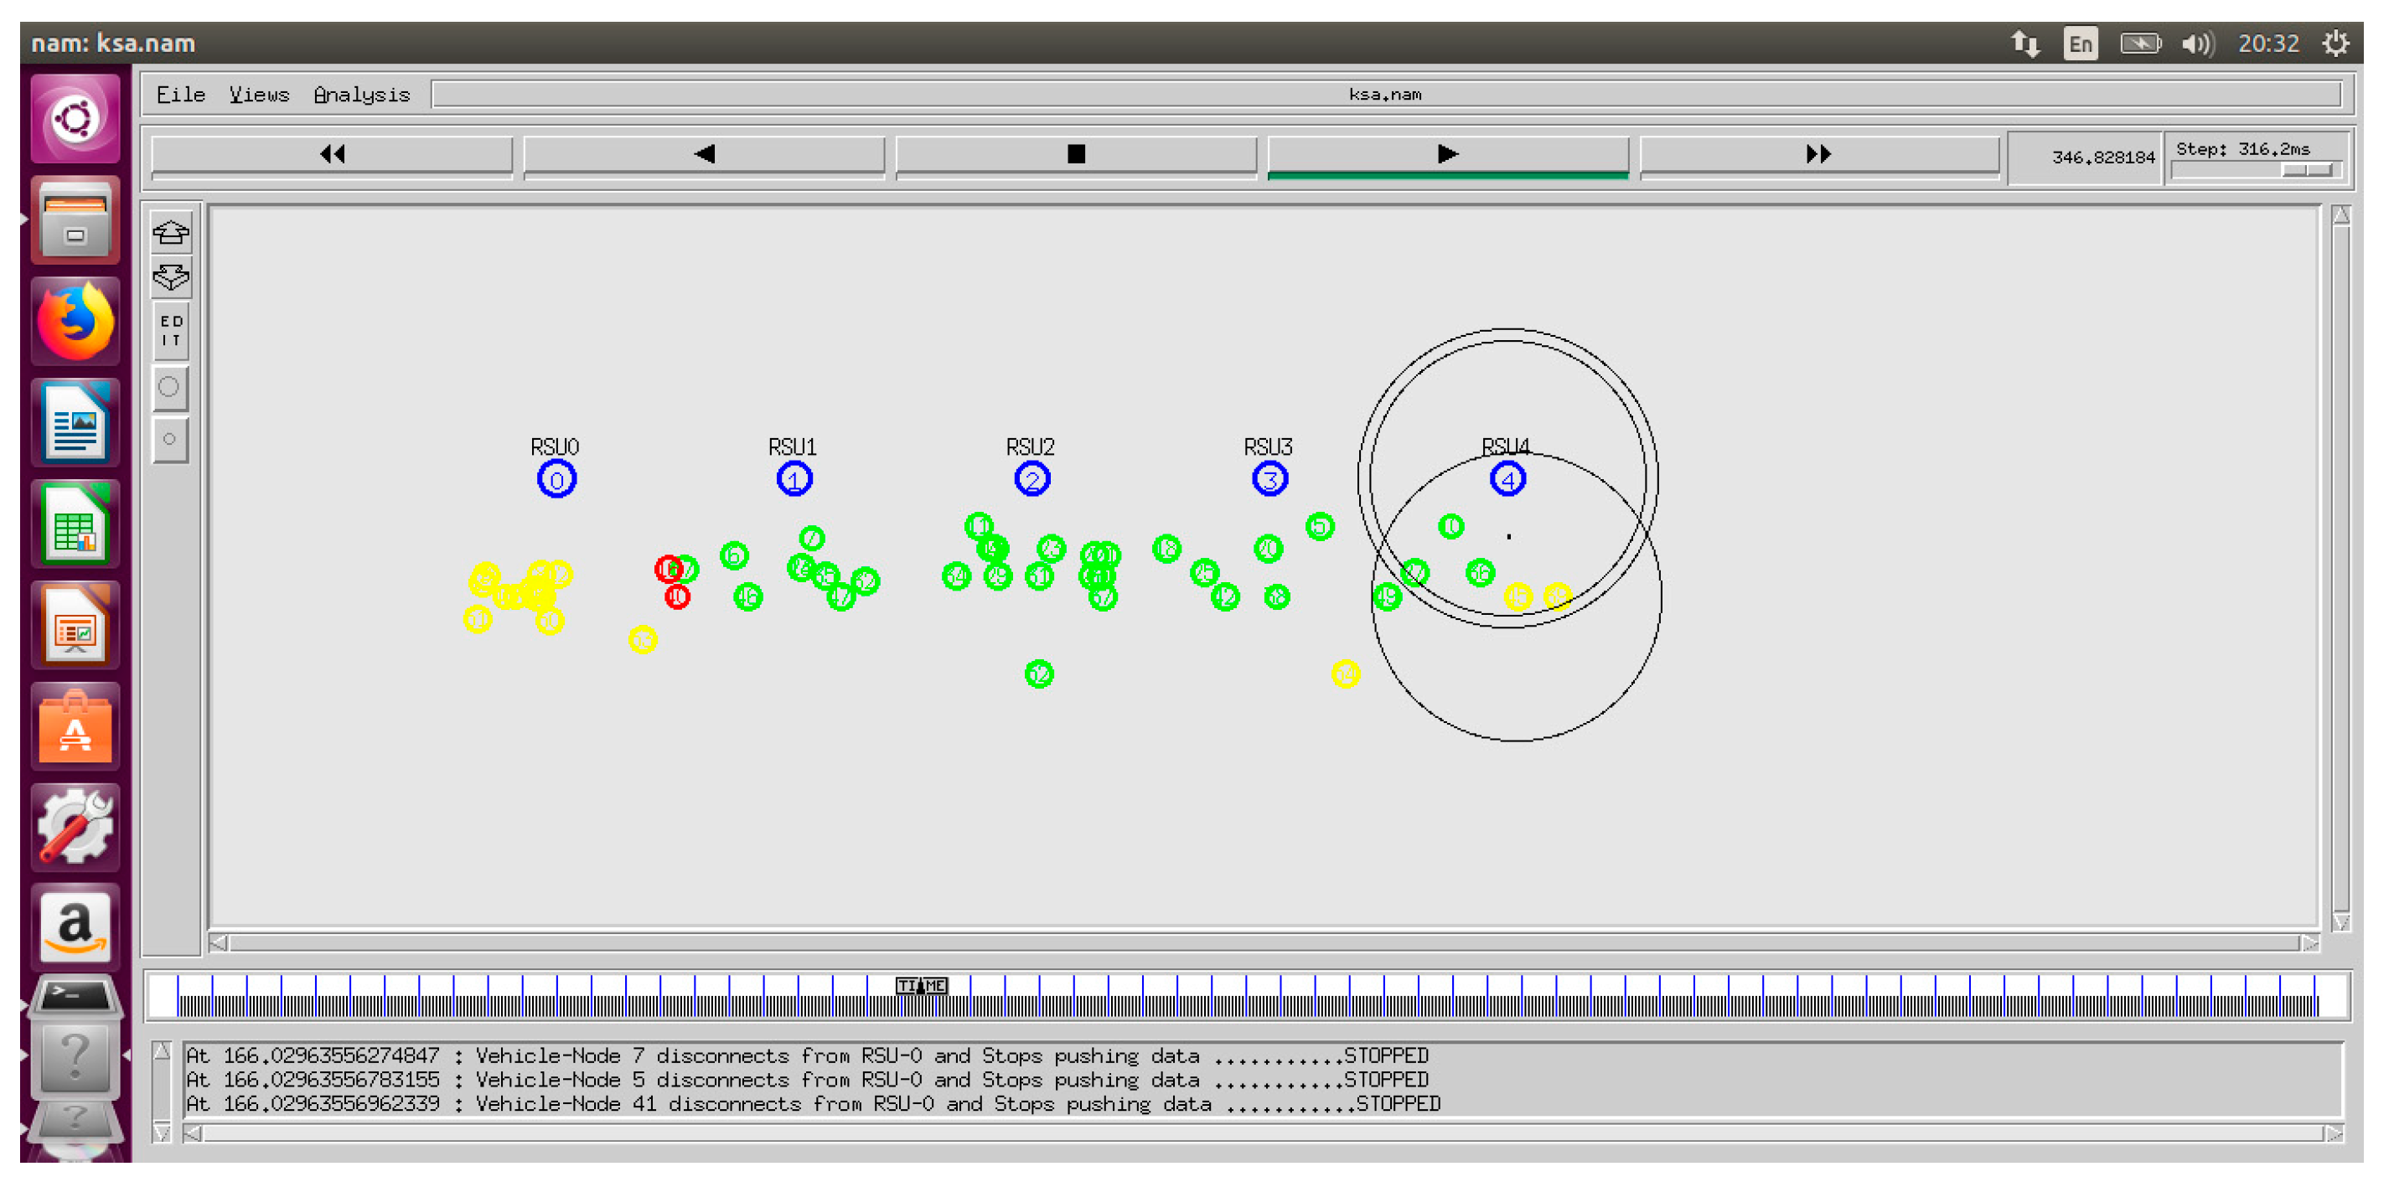Viewport: 2394px width, 1182px height.
Task: Click the canvas horizontal scrollbar right arrow
Action: click(x=2310, y=943)
